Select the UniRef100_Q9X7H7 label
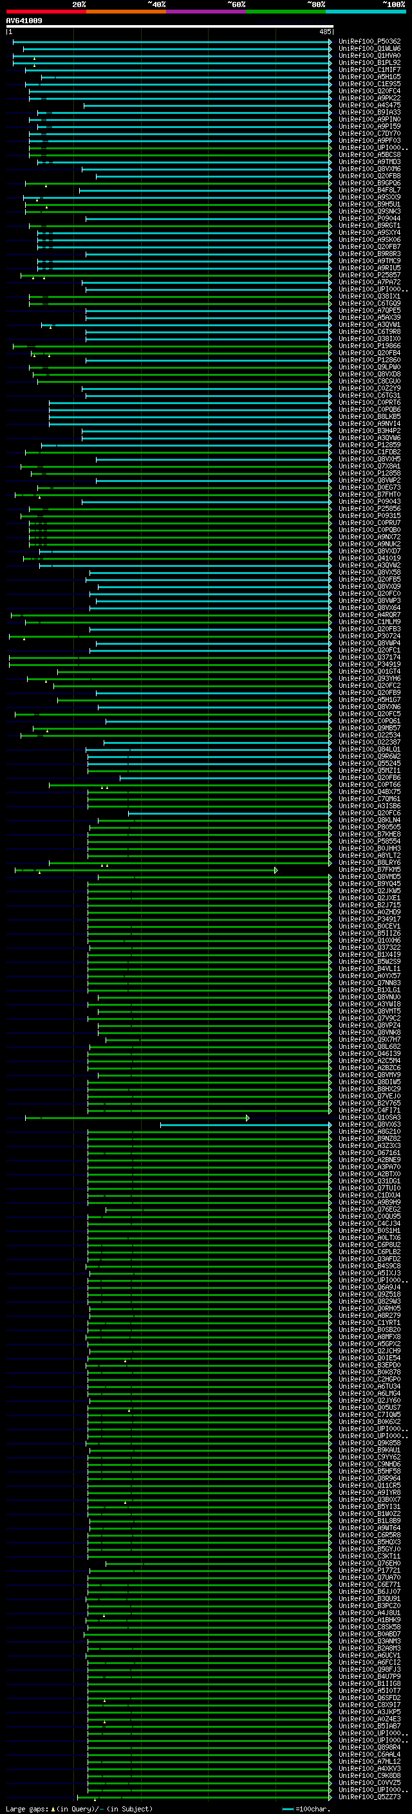 (370, 1039)
